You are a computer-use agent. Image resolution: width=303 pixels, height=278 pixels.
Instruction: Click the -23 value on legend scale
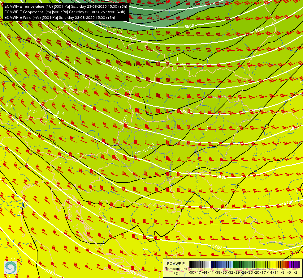250,272
